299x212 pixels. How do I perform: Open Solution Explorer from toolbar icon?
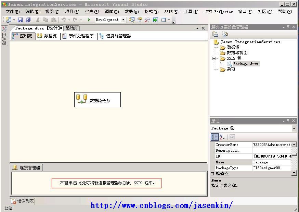click(132, 20)
